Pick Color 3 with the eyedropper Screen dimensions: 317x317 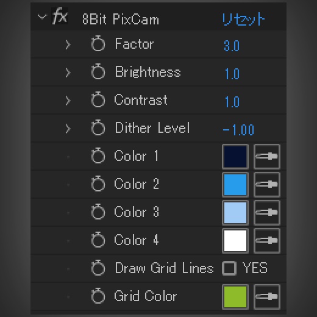tap(267, 213)
